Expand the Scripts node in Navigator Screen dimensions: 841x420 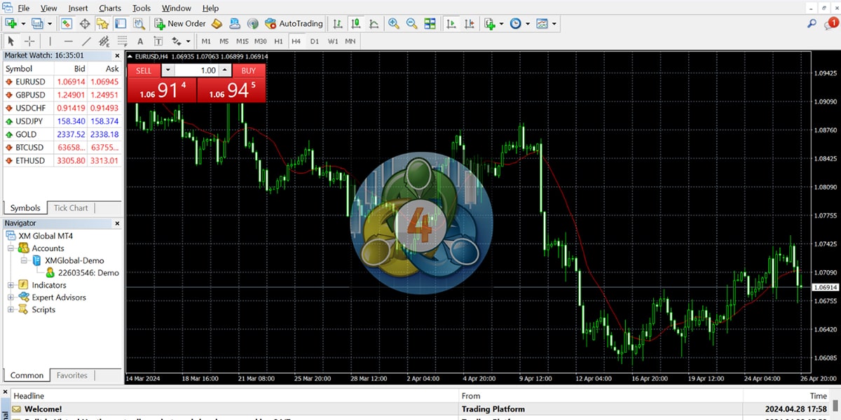pyautogui.click(x=11, y=309)
